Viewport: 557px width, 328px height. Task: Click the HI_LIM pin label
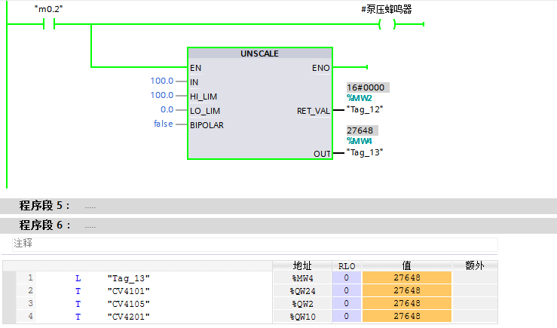[x=204, y=97]
